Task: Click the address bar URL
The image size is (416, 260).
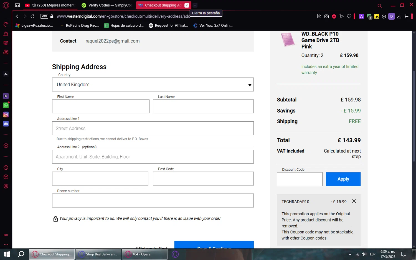Action: pyautogui.click(x=123, y=16)
